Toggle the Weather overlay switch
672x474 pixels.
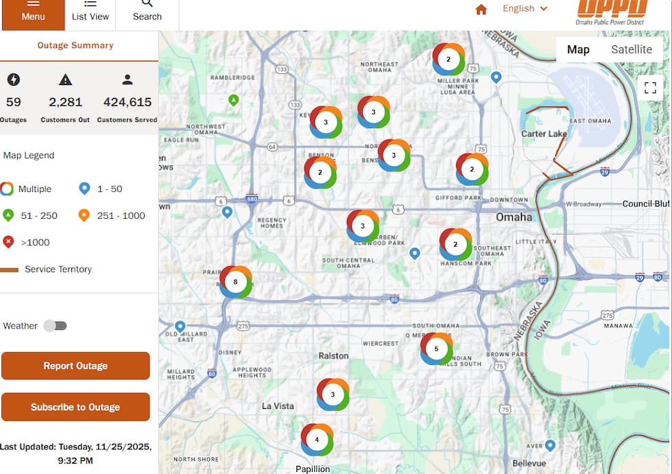(x=55, y=326)
